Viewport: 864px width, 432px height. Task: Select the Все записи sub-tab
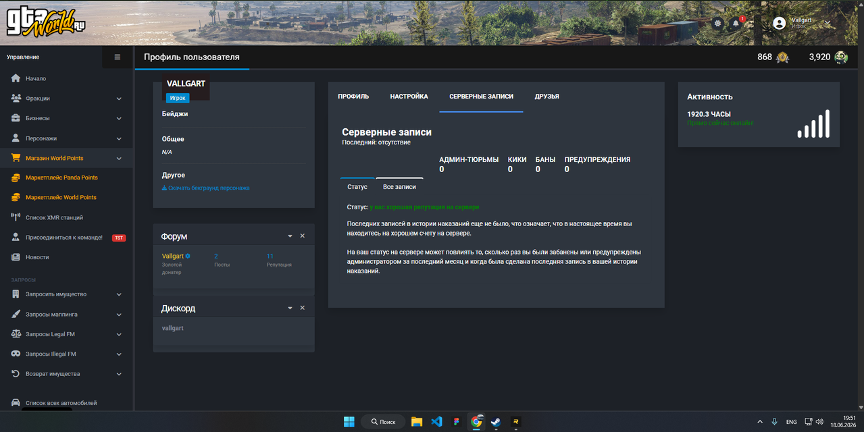[x=399, y=186]
